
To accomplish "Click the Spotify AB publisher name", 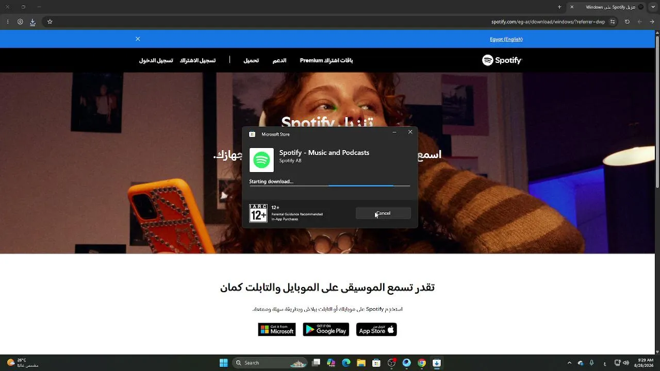I will [x=290, y=161].
